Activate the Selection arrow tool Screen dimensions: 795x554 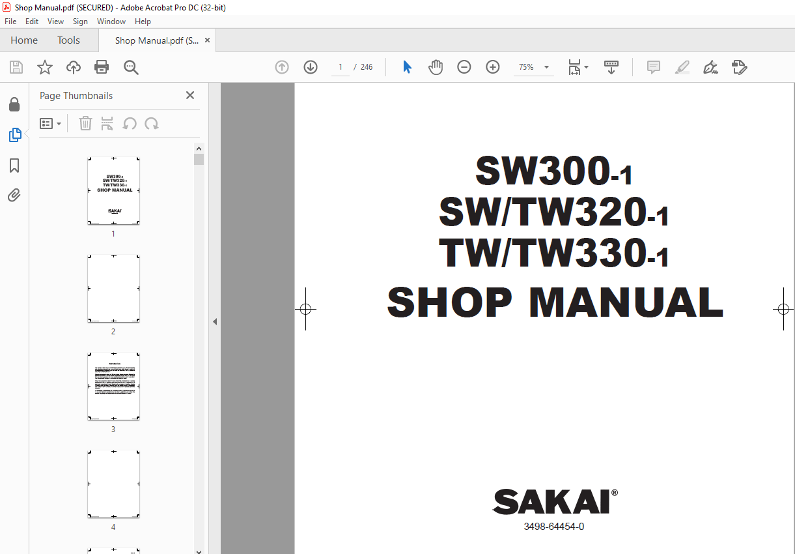click(408, 67)
